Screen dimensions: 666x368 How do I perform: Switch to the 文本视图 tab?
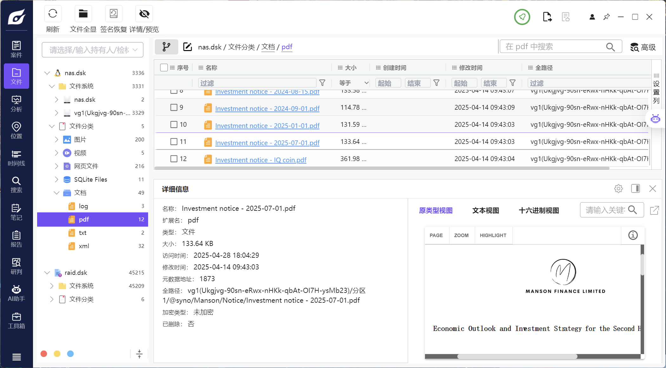[486, 210]
